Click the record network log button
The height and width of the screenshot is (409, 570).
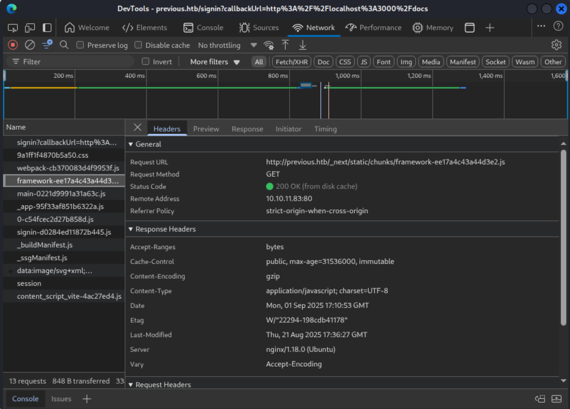pos(13,45)
